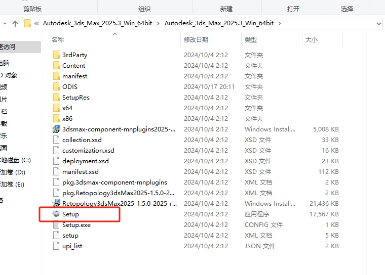Click the 新建 ribbon group label

coord(226,9)
